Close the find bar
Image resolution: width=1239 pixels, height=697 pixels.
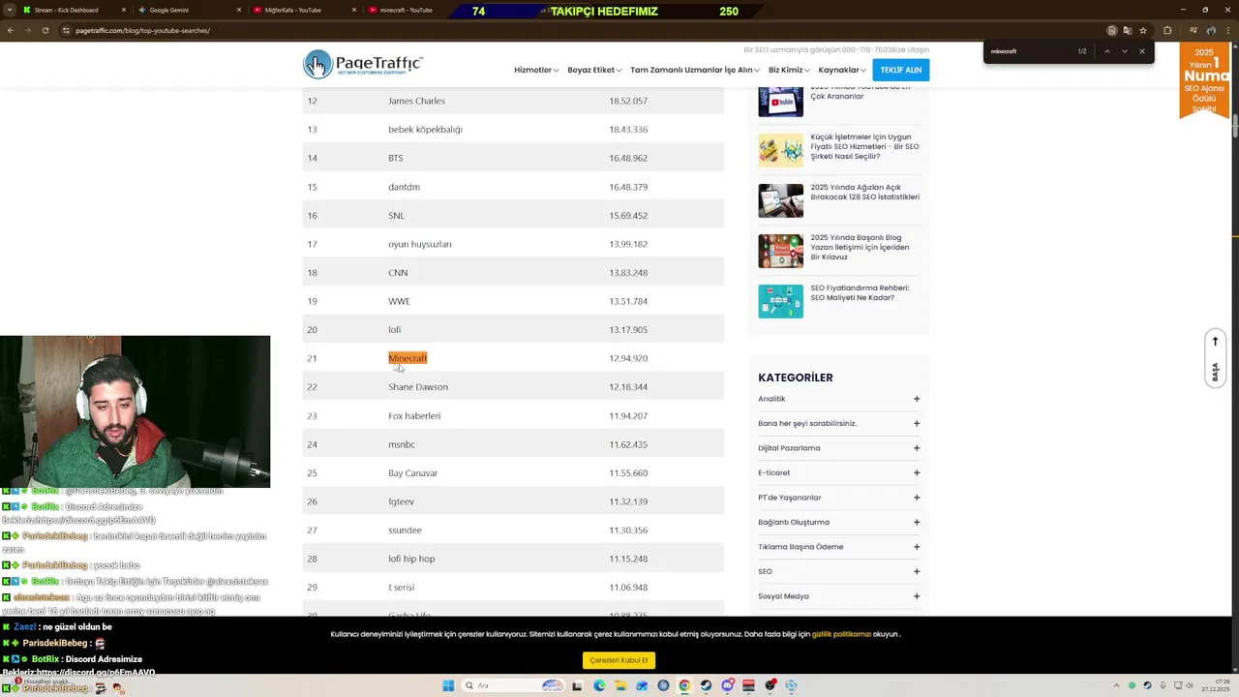click(x=1142, y=51)
